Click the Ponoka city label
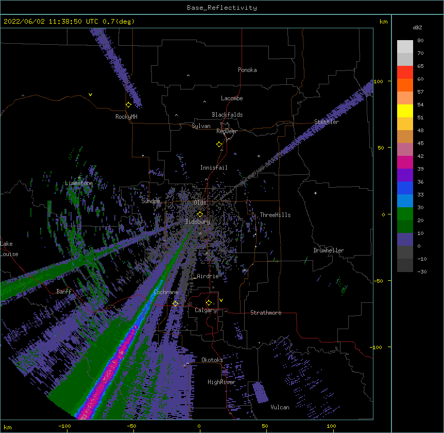This screenshot has width=444, height=433. click(247, 70)
